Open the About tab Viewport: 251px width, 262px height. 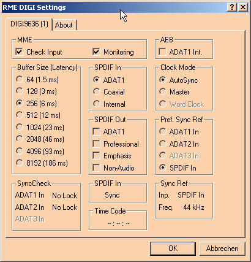click(x=64, y=25)
